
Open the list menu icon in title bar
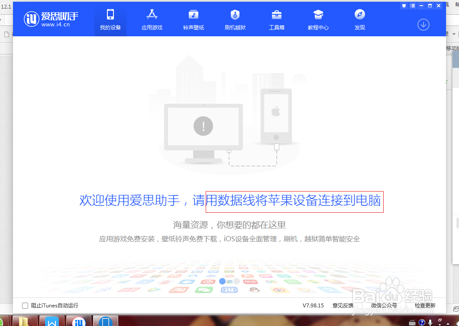(x=413, y=6)
